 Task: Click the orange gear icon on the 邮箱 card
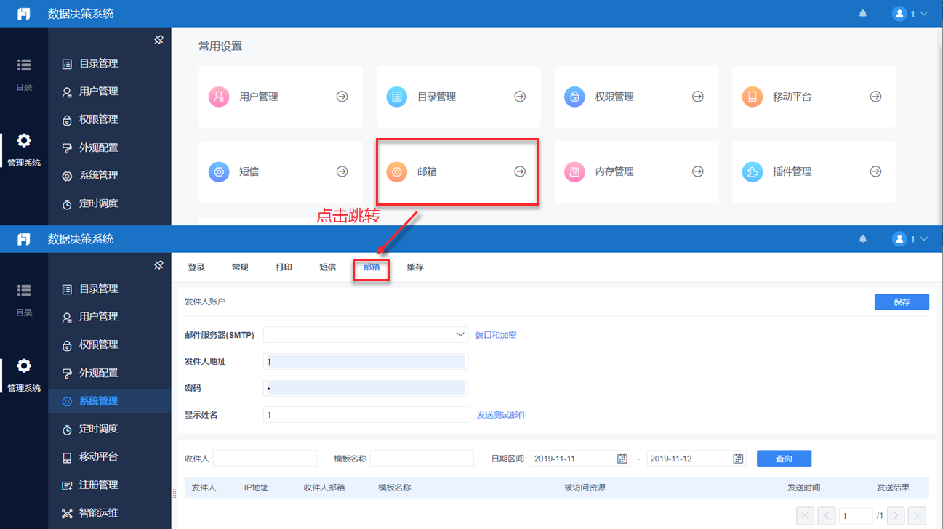pyautogui.click(x=396, y=171)
